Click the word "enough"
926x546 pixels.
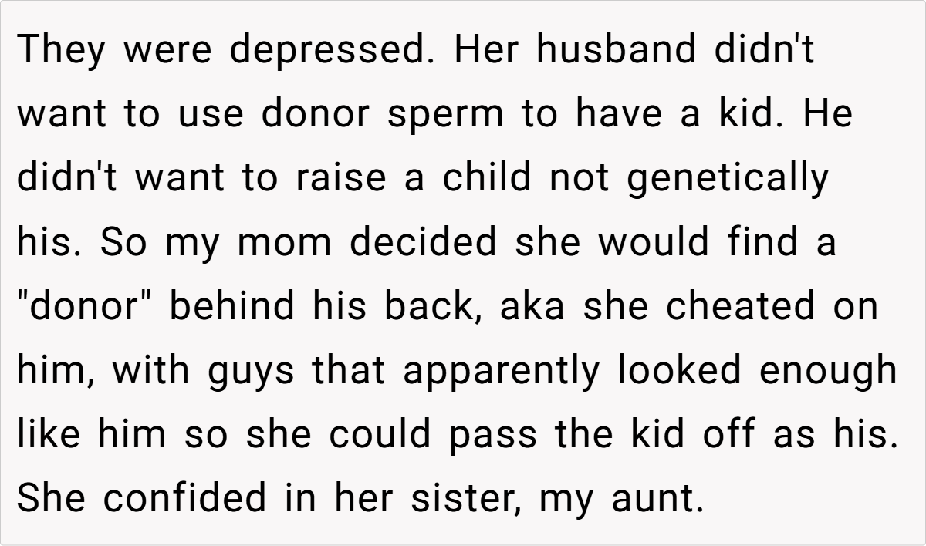[829, 372]
